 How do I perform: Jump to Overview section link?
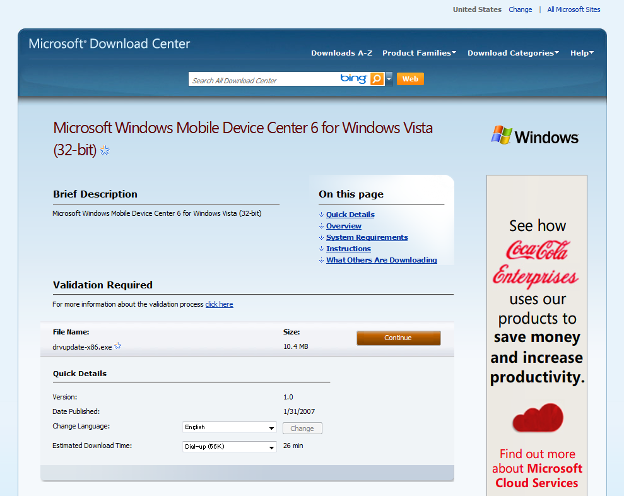tap(344, 226)
